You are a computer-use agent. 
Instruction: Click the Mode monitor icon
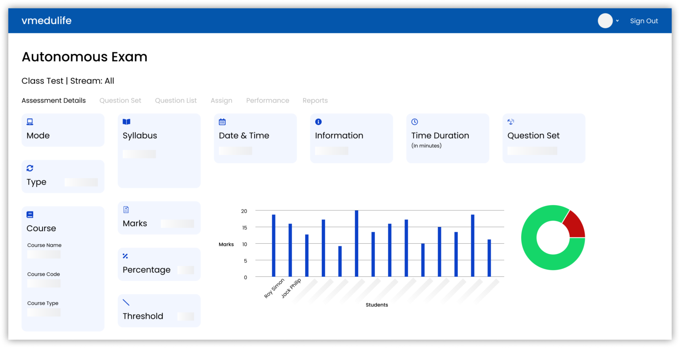point(29,122)
